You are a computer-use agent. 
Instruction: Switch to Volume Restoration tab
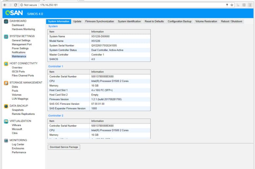tap(206, 21)
